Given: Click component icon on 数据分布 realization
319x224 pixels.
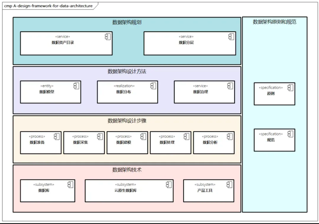Looking at the screenshot, I should click(153, 86).
